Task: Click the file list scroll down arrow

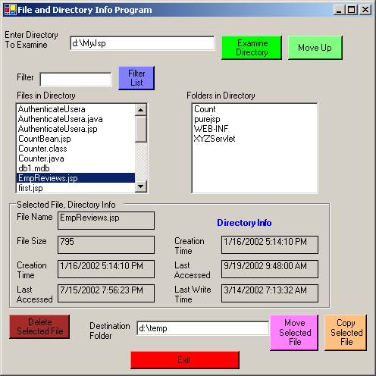Action: point(141,186)
